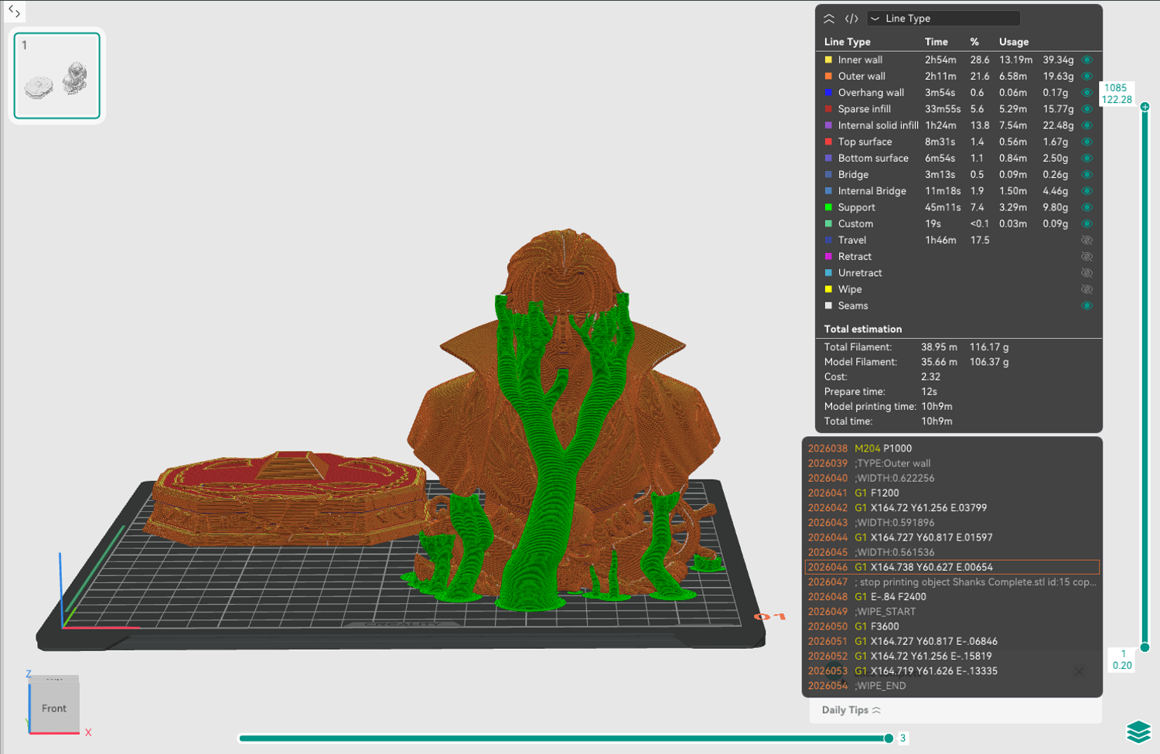Click the Total Filament value 38.95 m
The width and height of the screenshot is (1160, 754).
(939, 347)
